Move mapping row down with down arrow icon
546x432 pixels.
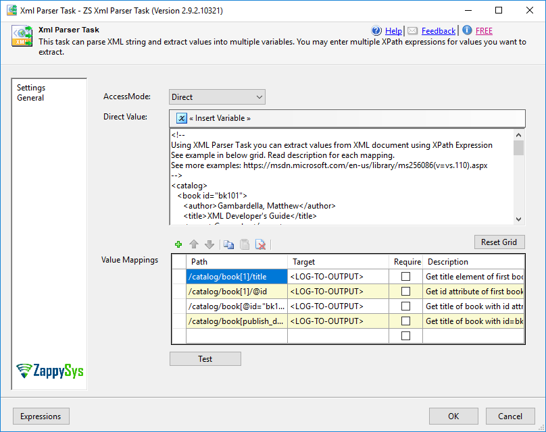pos(209,244)
